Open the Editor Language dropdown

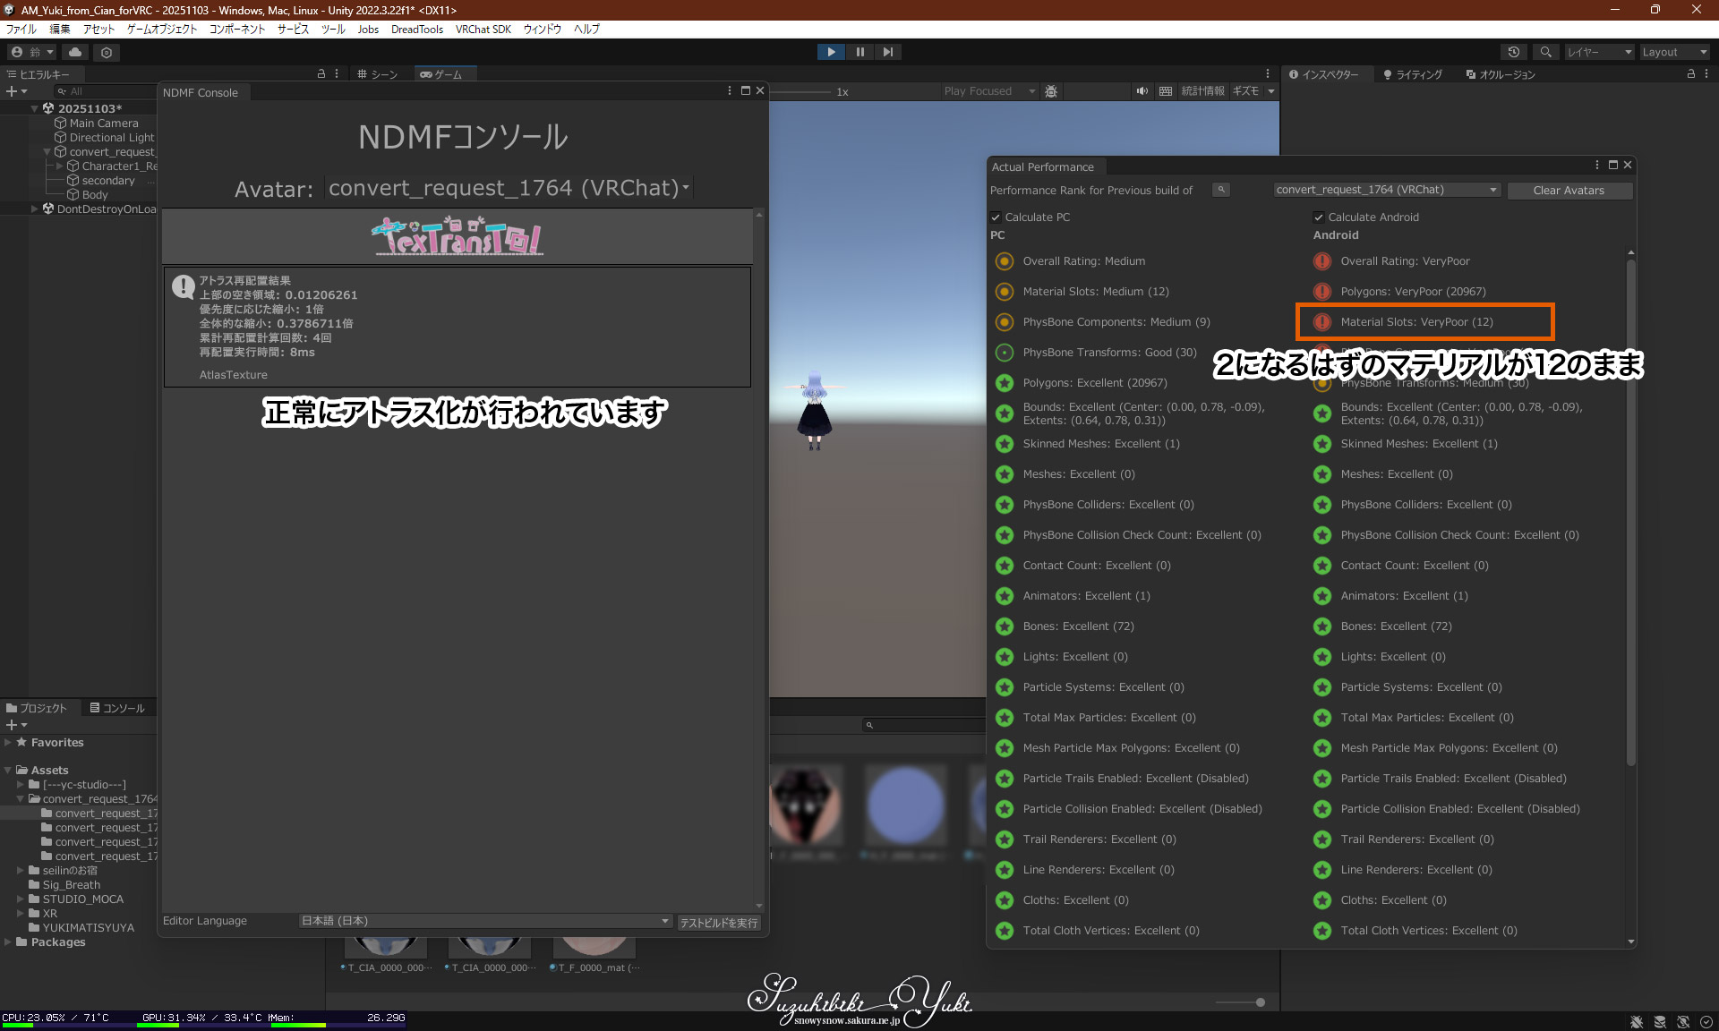[484, 921]
